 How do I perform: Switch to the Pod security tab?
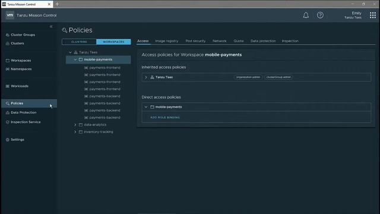[x=195, y=41]
